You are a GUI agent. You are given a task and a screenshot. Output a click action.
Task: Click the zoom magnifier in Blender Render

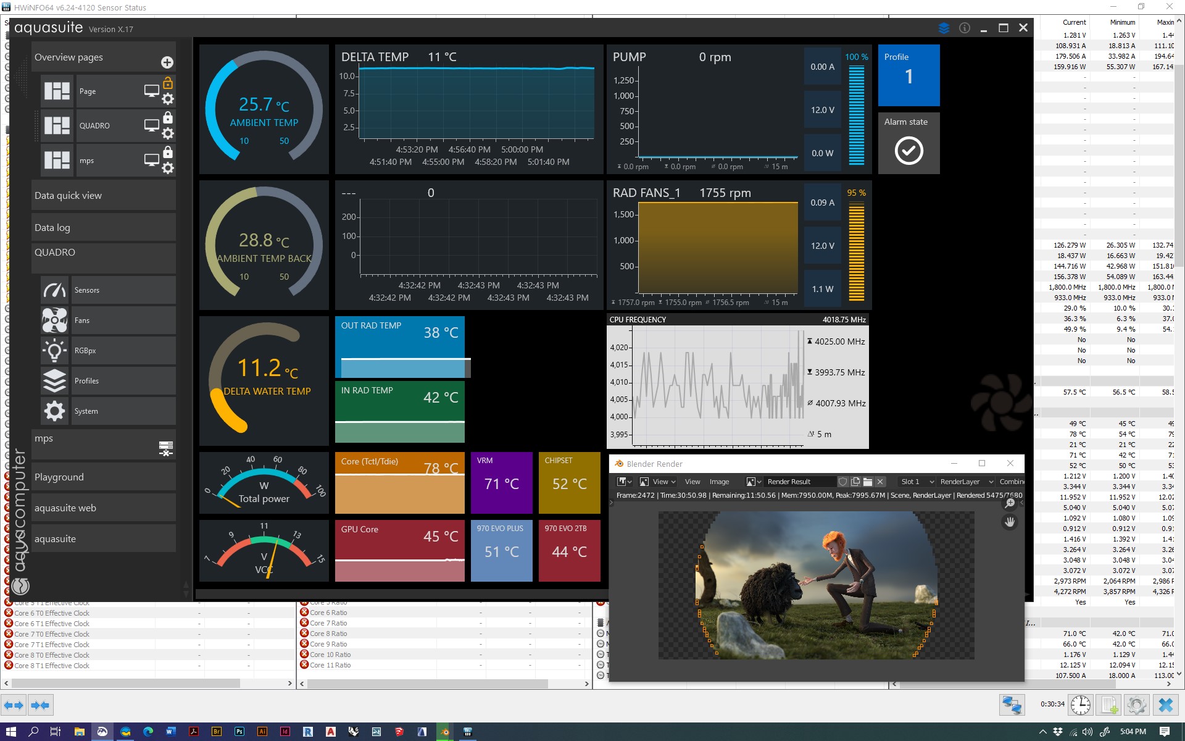[1010, 503]
